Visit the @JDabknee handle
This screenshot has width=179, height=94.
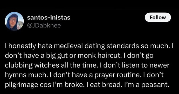coord(44,25)
